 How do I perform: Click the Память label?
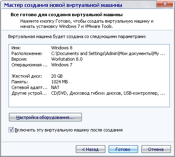20,82
